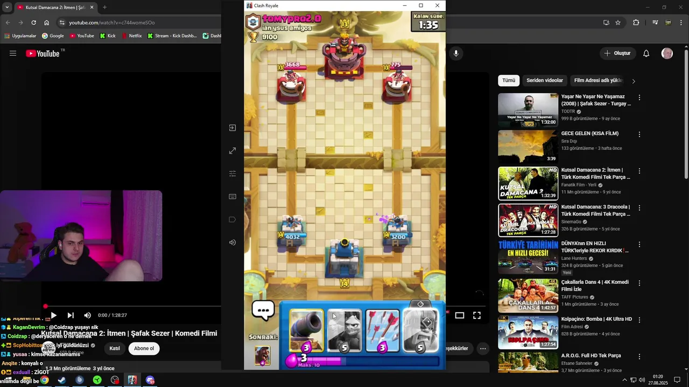Screen dimensions: 689x387
Task: Open Uygulamalar bookmark
Action: [20, 36]
